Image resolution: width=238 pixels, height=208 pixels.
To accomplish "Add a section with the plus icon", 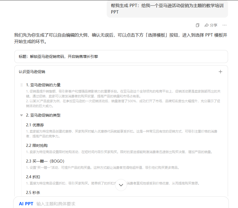I will click(220, 72).
